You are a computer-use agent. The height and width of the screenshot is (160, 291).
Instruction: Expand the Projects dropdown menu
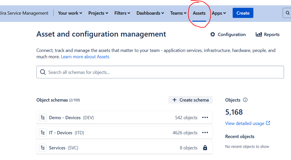click(98, 13)
